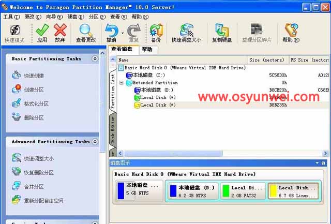Image resolution: width=331 pixels, height=224 pixels.
Task: Open the 工具(T) menu
Action: tap(11, 17)
